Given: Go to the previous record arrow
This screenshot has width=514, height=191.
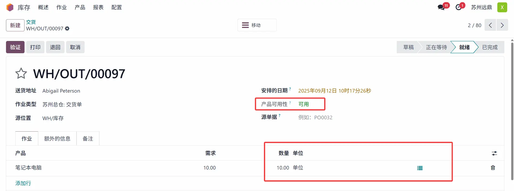Looking at the screenshot, I should 490,25.
